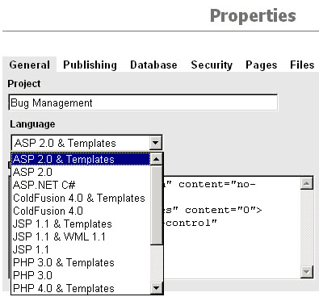Select ASP 2.0 & Templates highlighted option
The image size is (319, 301).
(81, 159)
